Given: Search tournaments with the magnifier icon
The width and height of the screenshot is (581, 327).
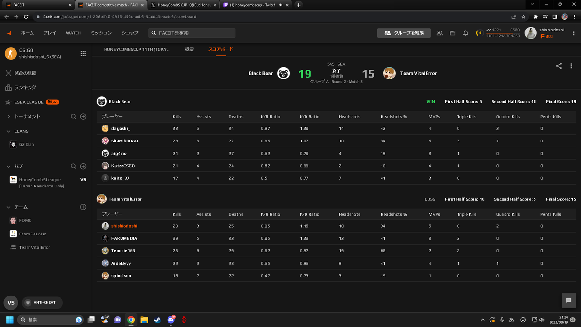Looking at the screenshot, I should (74, 117).
